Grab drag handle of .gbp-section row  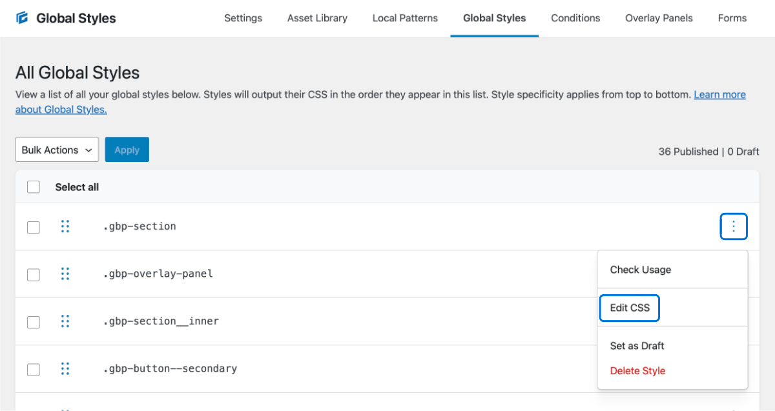pyautogui.click(x=65, y=226)
